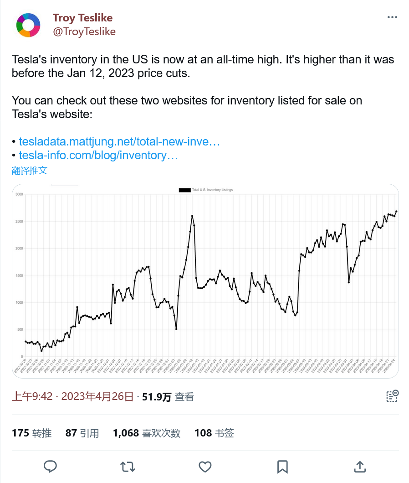View the 1,068 喜欢次数 likes list
Image resolution: width=409 pixels, height=483 pixels.
[147, 433]
